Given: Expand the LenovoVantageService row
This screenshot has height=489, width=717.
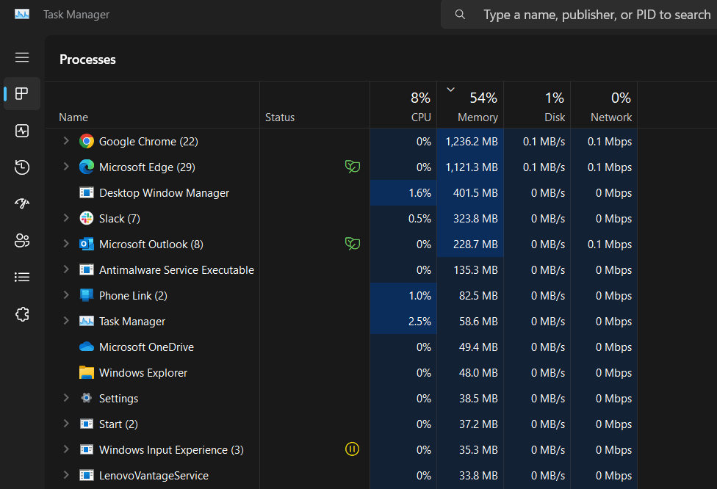Looking at the screenshot, I should pyautogui.click(x=66, y=475).
